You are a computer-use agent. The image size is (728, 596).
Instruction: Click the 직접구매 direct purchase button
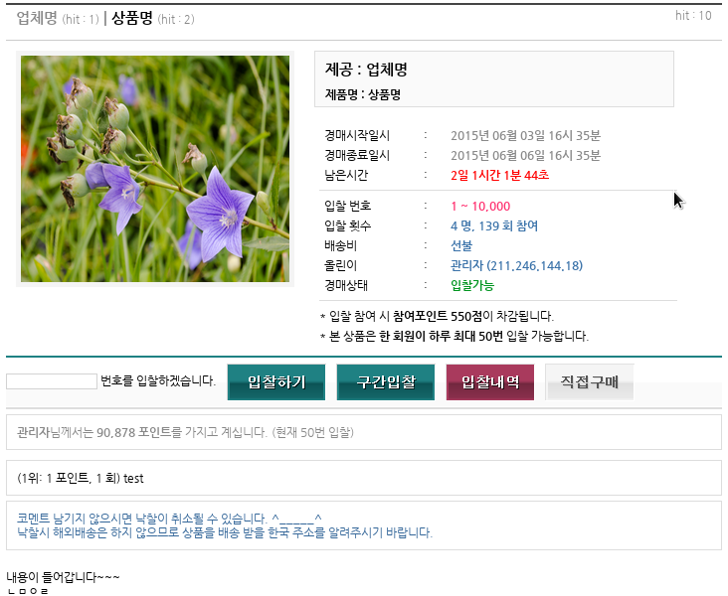[x=589, y=382]
